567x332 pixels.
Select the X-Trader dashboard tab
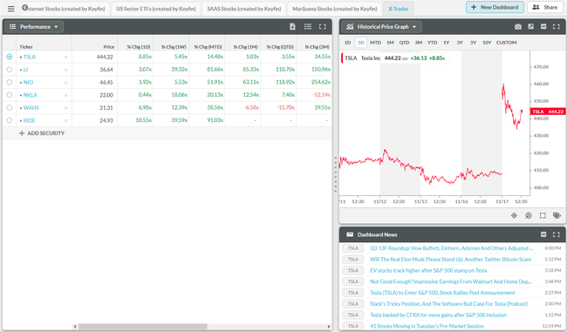pyautogui.click(x=398, y=9)
